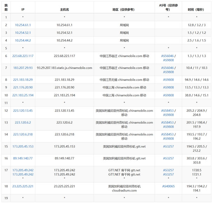Viewport: 213px width, 203px height.
Task: Open the blue 223.120.13.45 IP link
Action: pyautogui.click(x=23, y=111)
